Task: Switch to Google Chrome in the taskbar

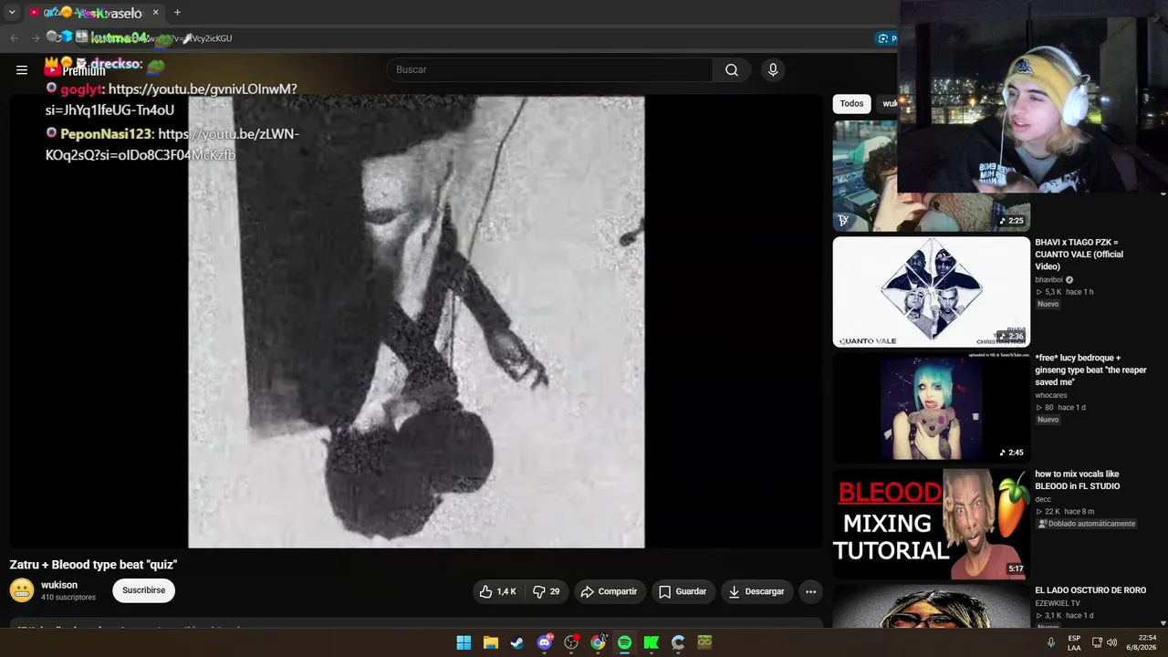Action: tap(598, 642)
